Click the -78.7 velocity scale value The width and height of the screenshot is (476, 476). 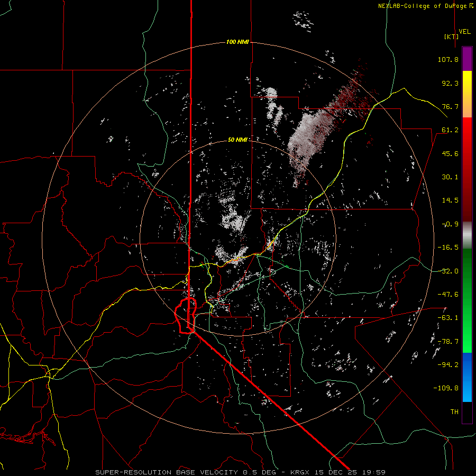(448, 342)
